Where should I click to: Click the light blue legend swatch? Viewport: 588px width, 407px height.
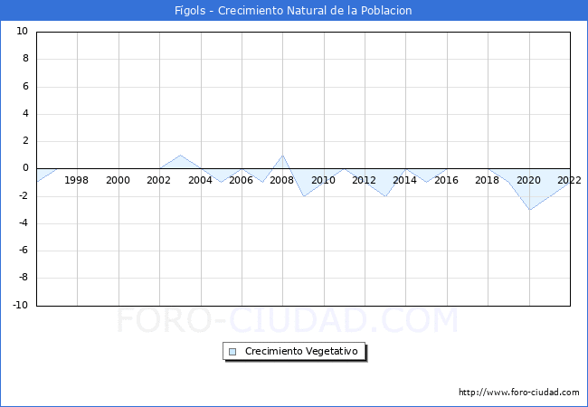click(232, 352)
